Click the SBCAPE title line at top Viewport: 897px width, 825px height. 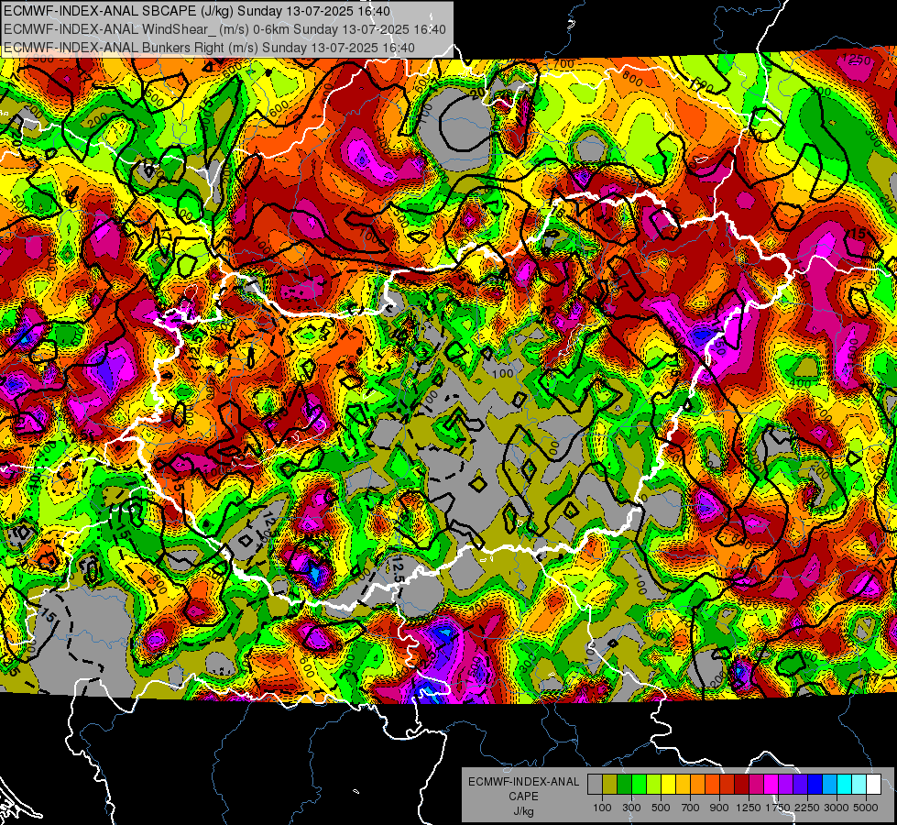[197, 11]
